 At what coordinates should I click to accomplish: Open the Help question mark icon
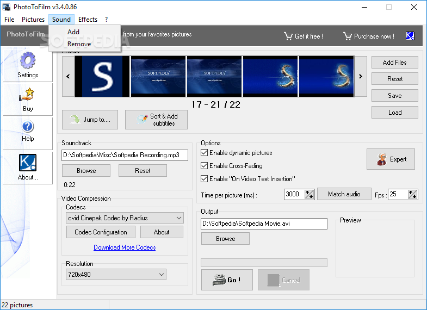[28, 127]
